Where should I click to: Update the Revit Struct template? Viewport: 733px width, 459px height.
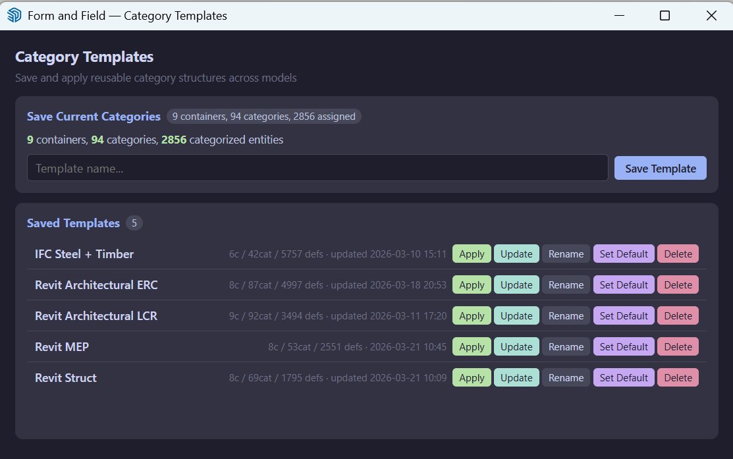pos(516,377)
